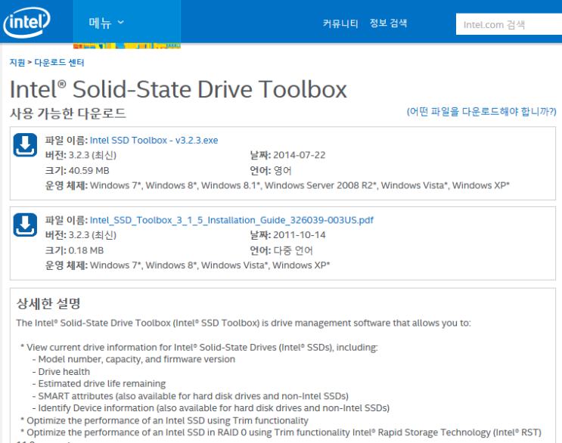Open Intel_SSD_Toolbox_3_1_5_Installation_Guide PDF link
The image size is (562, 443).
click(x=231, y=220)
